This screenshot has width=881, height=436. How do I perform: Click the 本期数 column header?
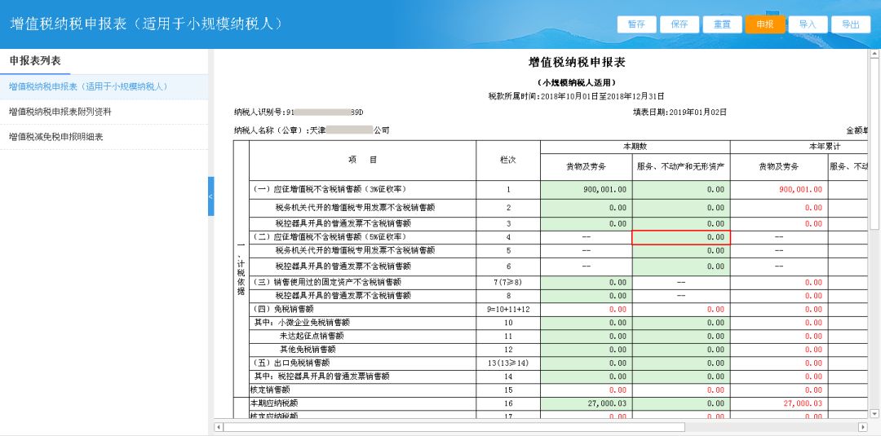click(635, 146)
